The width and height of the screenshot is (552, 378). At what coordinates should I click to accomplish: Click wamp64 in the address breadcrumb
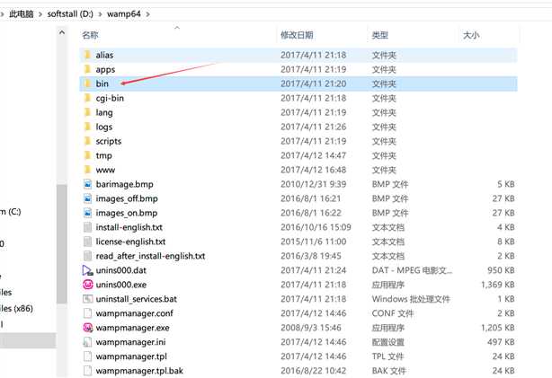[124, 14]
